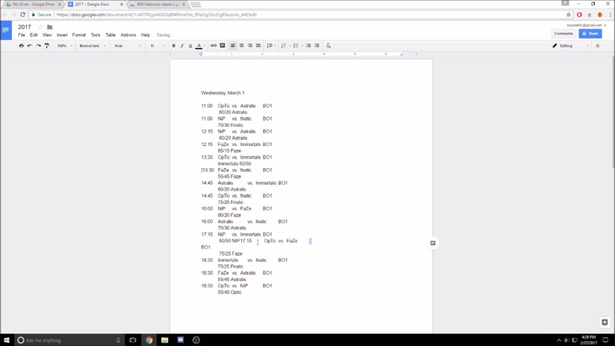This screenshot has width=615, height=346.
Task: Decrease the indent
Action: coord(308,46)
